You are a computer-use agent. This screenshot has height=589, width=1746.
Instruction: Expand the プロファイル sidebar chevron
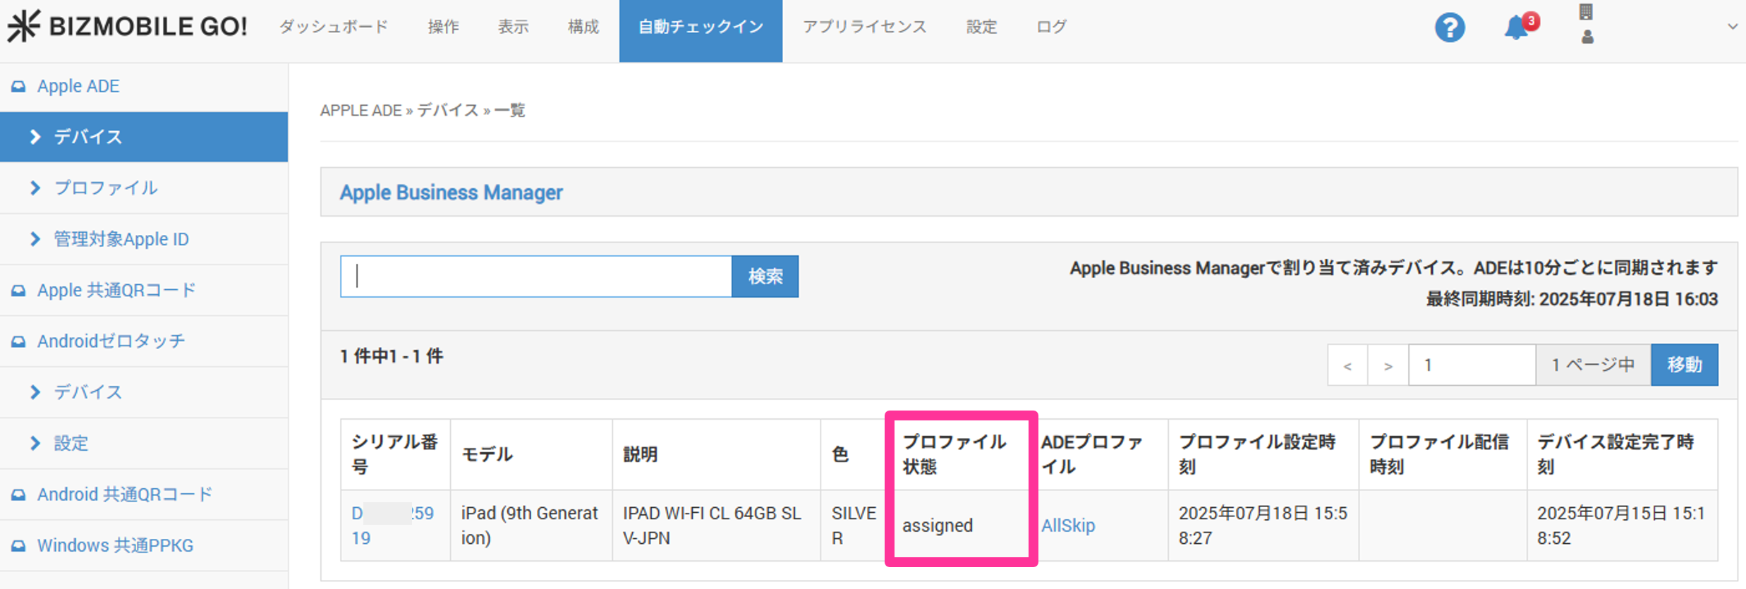[x=35, y=188]
